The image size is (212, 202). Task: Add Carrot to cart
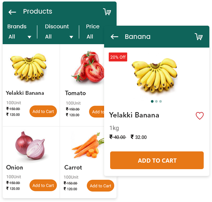pyautogui.click(x=100, y=186)
